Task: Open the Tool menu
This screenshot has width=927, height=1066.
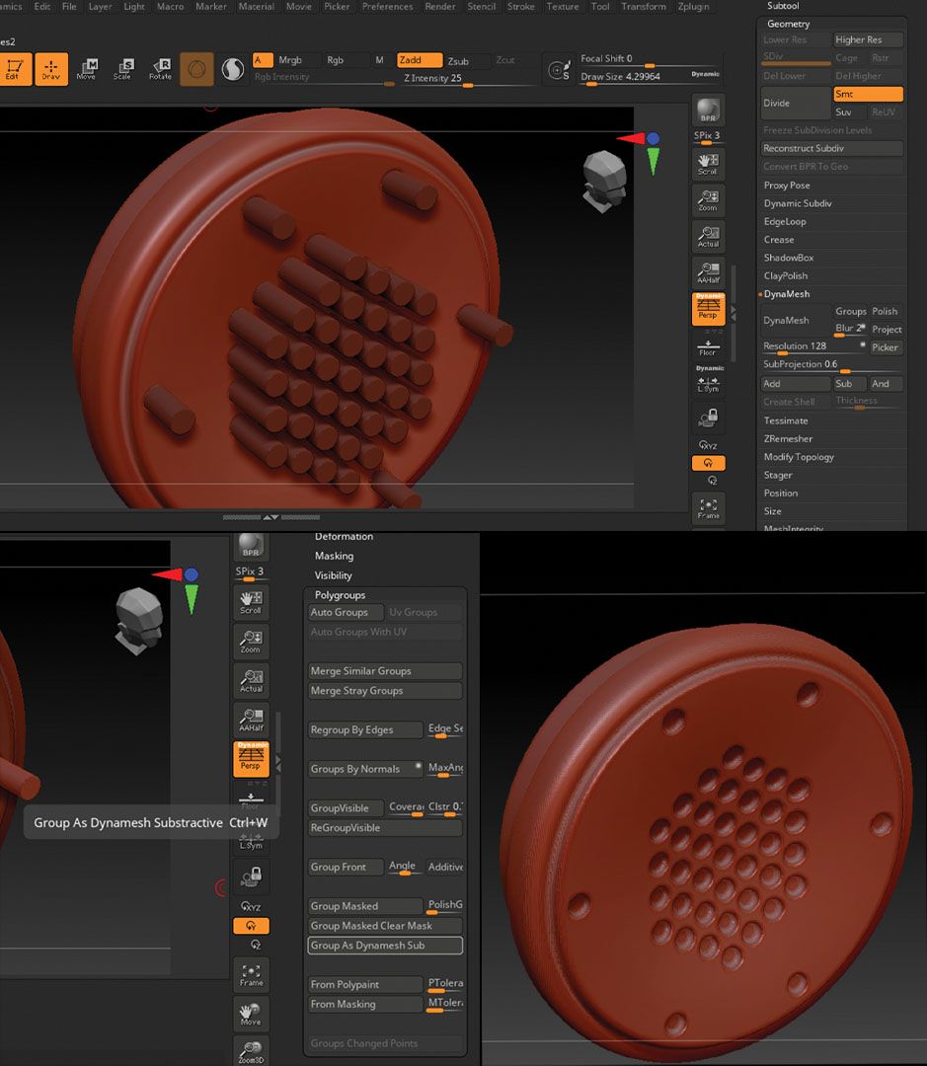Action: click(599, 6)
